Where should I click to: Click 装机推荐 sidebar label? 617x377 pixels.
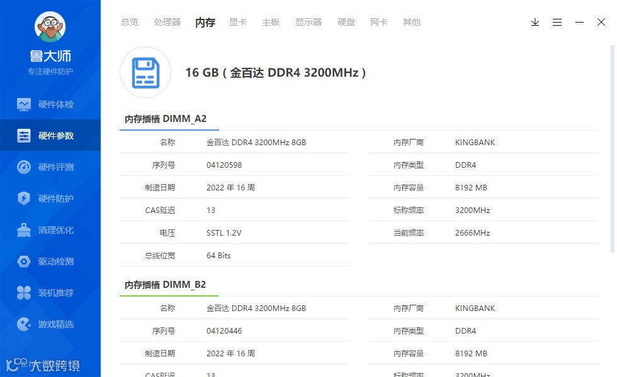[x=56, y=293]
